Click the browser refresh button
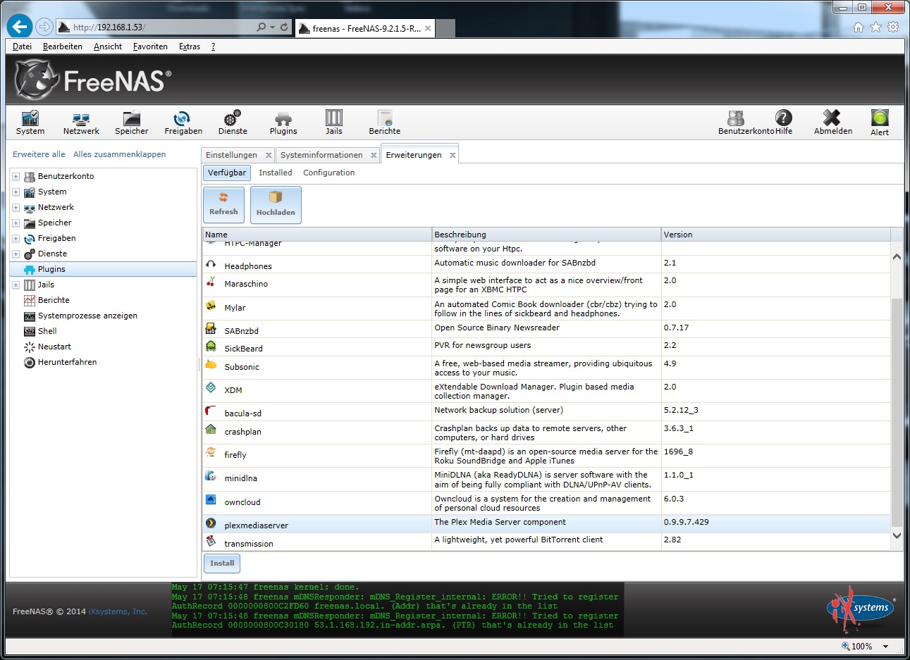The width and height of the screenshot is (910, 660). (284, 27)
